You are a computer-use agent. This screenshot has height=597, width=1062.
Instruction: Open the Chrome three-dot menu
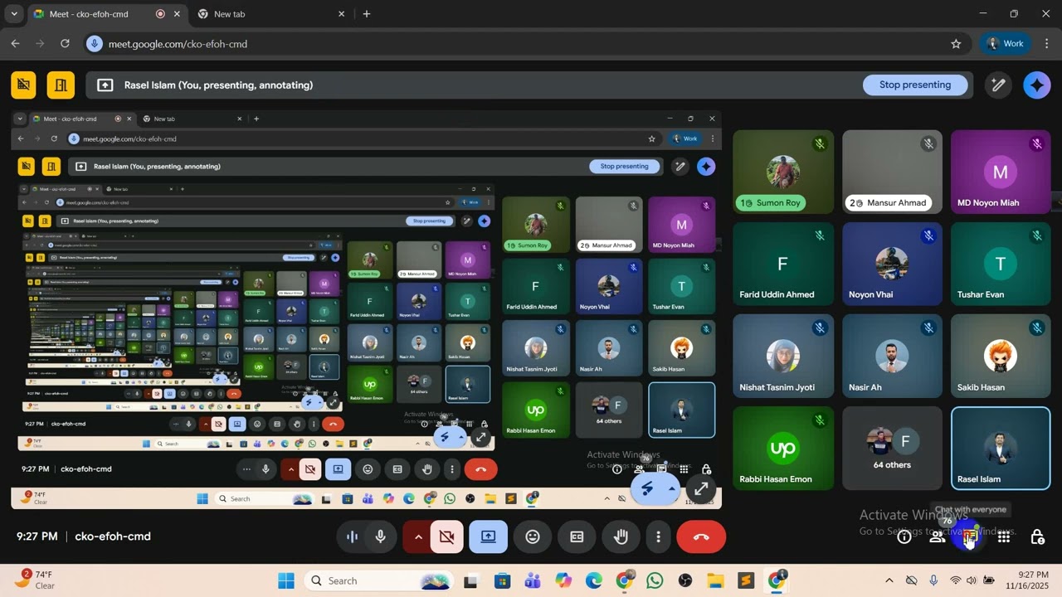pyautogui.click(x=1046, y=44)
